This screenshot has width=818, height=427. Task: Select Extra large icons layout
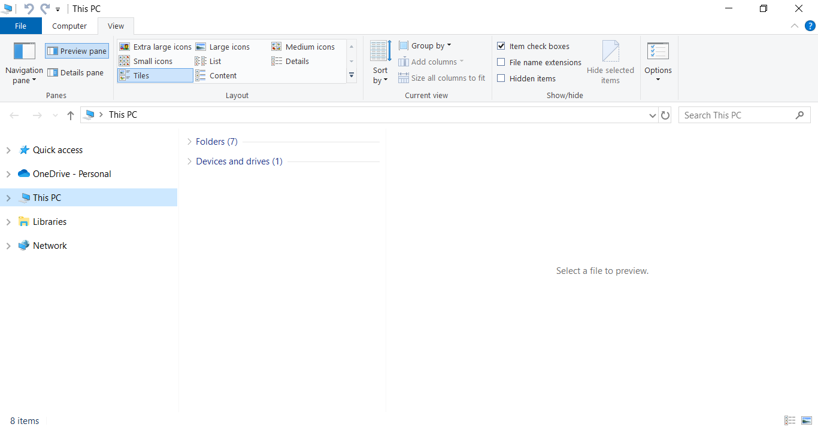156,46
